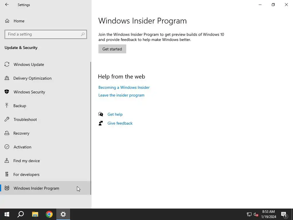Click the Windows Security shield icon
The image size is (293, 220).
click(7, 92)
